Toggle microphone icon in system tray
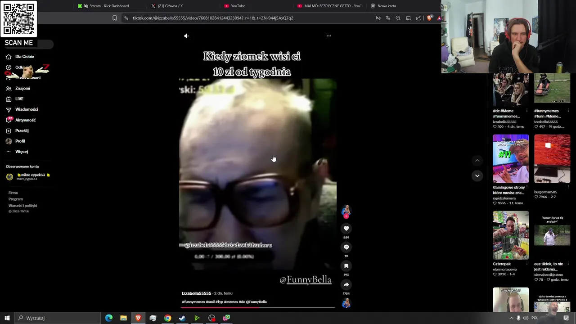 (519, 318)
